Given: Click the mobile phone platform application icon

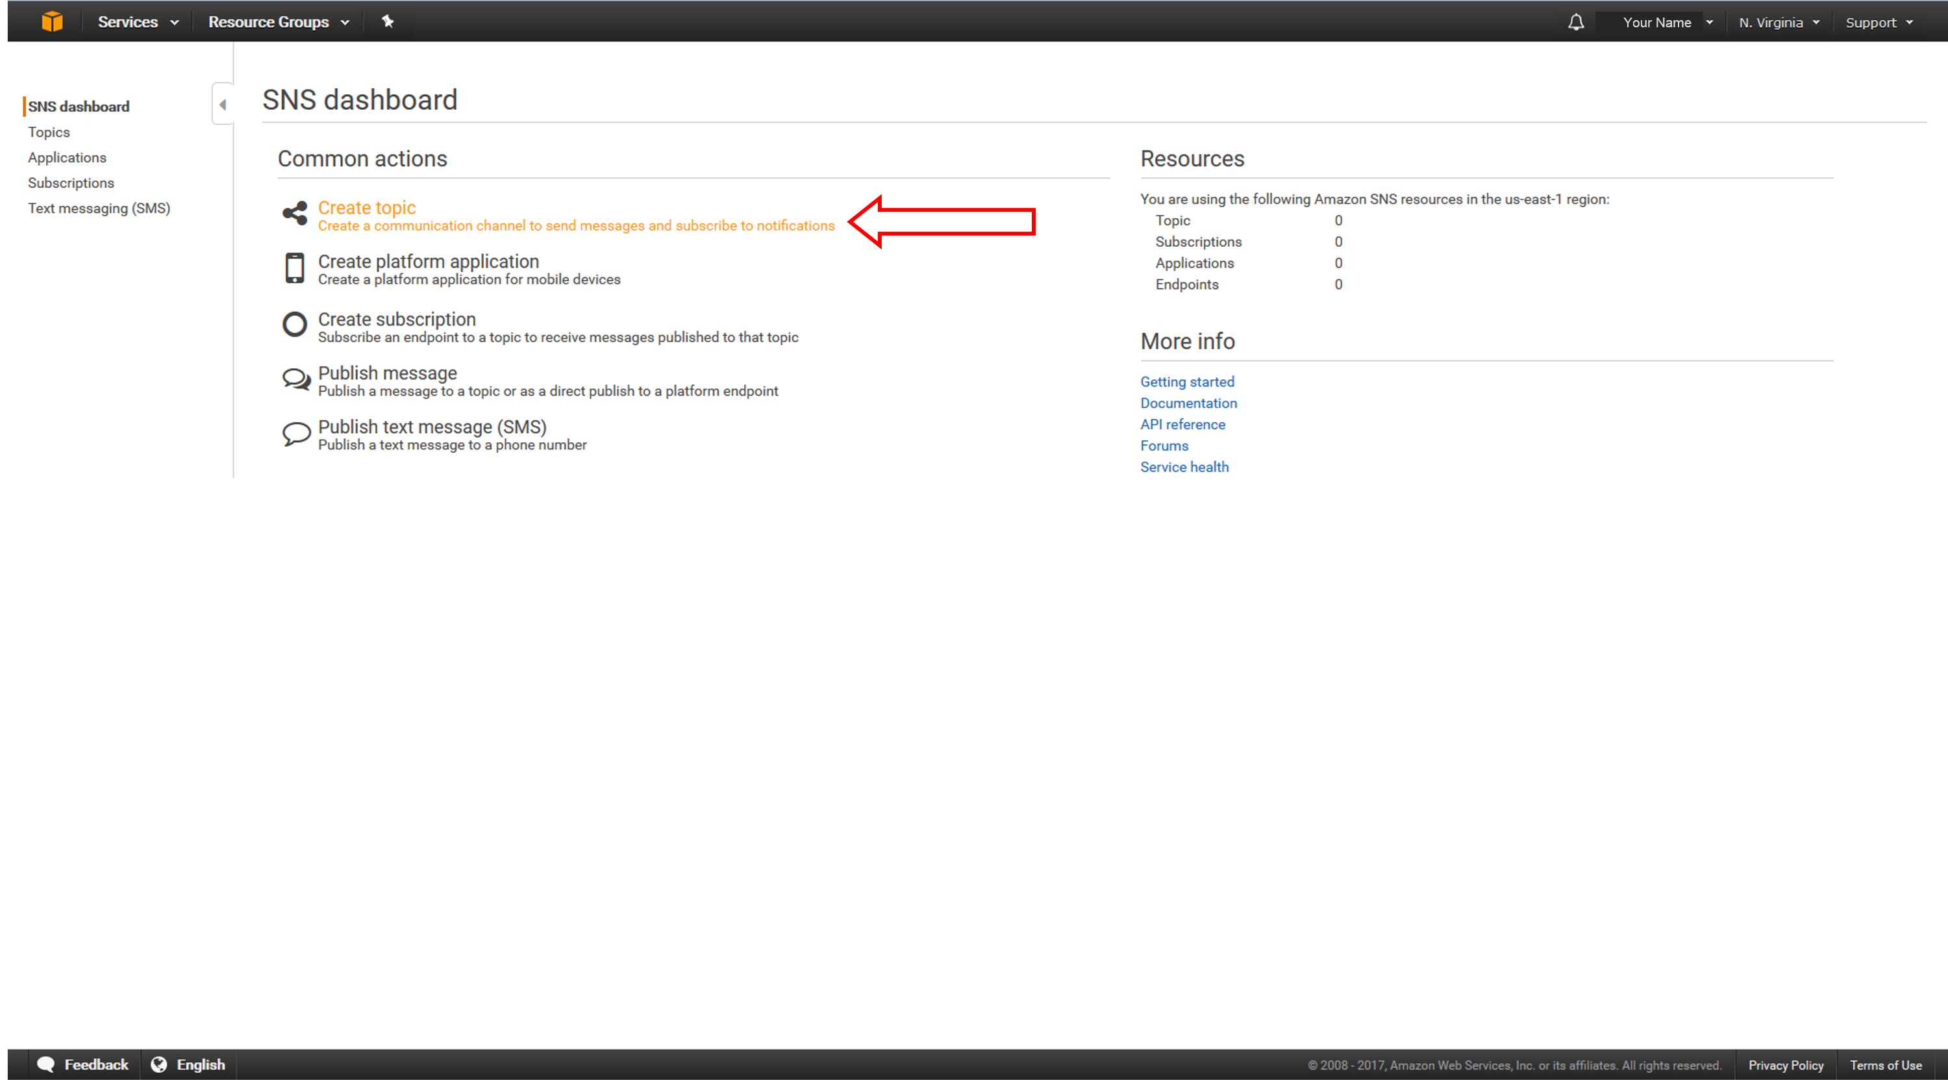Looking at the screenshot, I should 294,268.
